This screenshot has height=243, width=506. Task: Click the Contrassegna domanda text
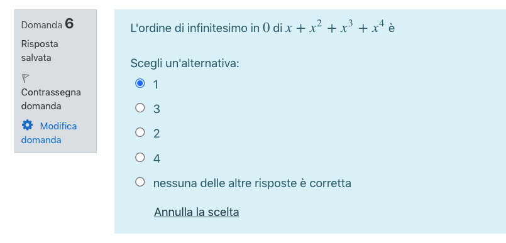pyautogui.click(x=51, y=99)
